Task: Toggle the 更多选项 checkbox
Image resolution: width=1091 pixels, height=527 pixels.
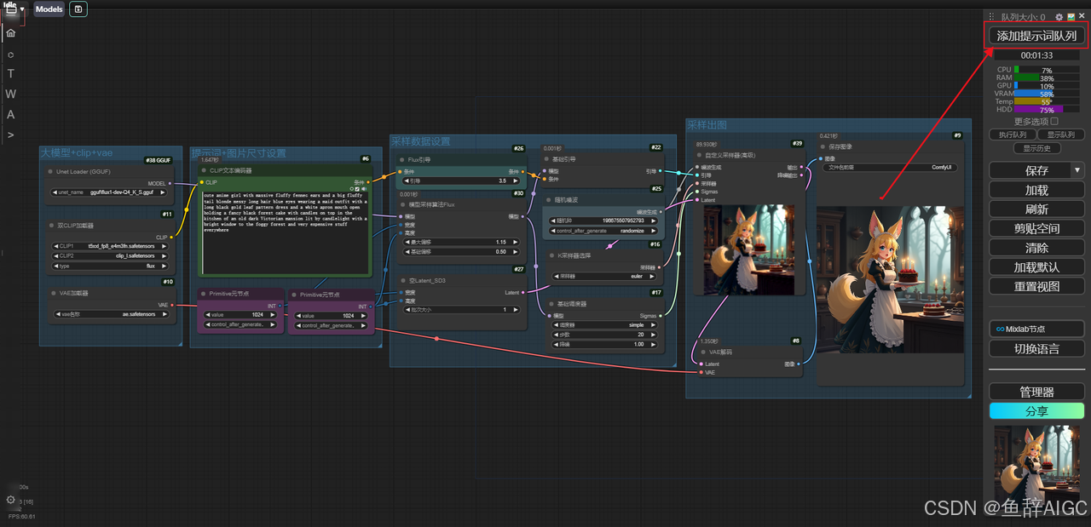Action: point(1054,122)
